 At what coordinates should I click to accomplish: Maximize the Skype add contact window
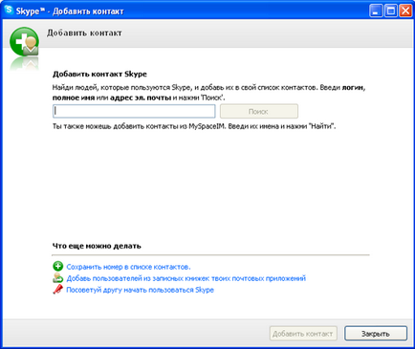(x=391, y=11)
